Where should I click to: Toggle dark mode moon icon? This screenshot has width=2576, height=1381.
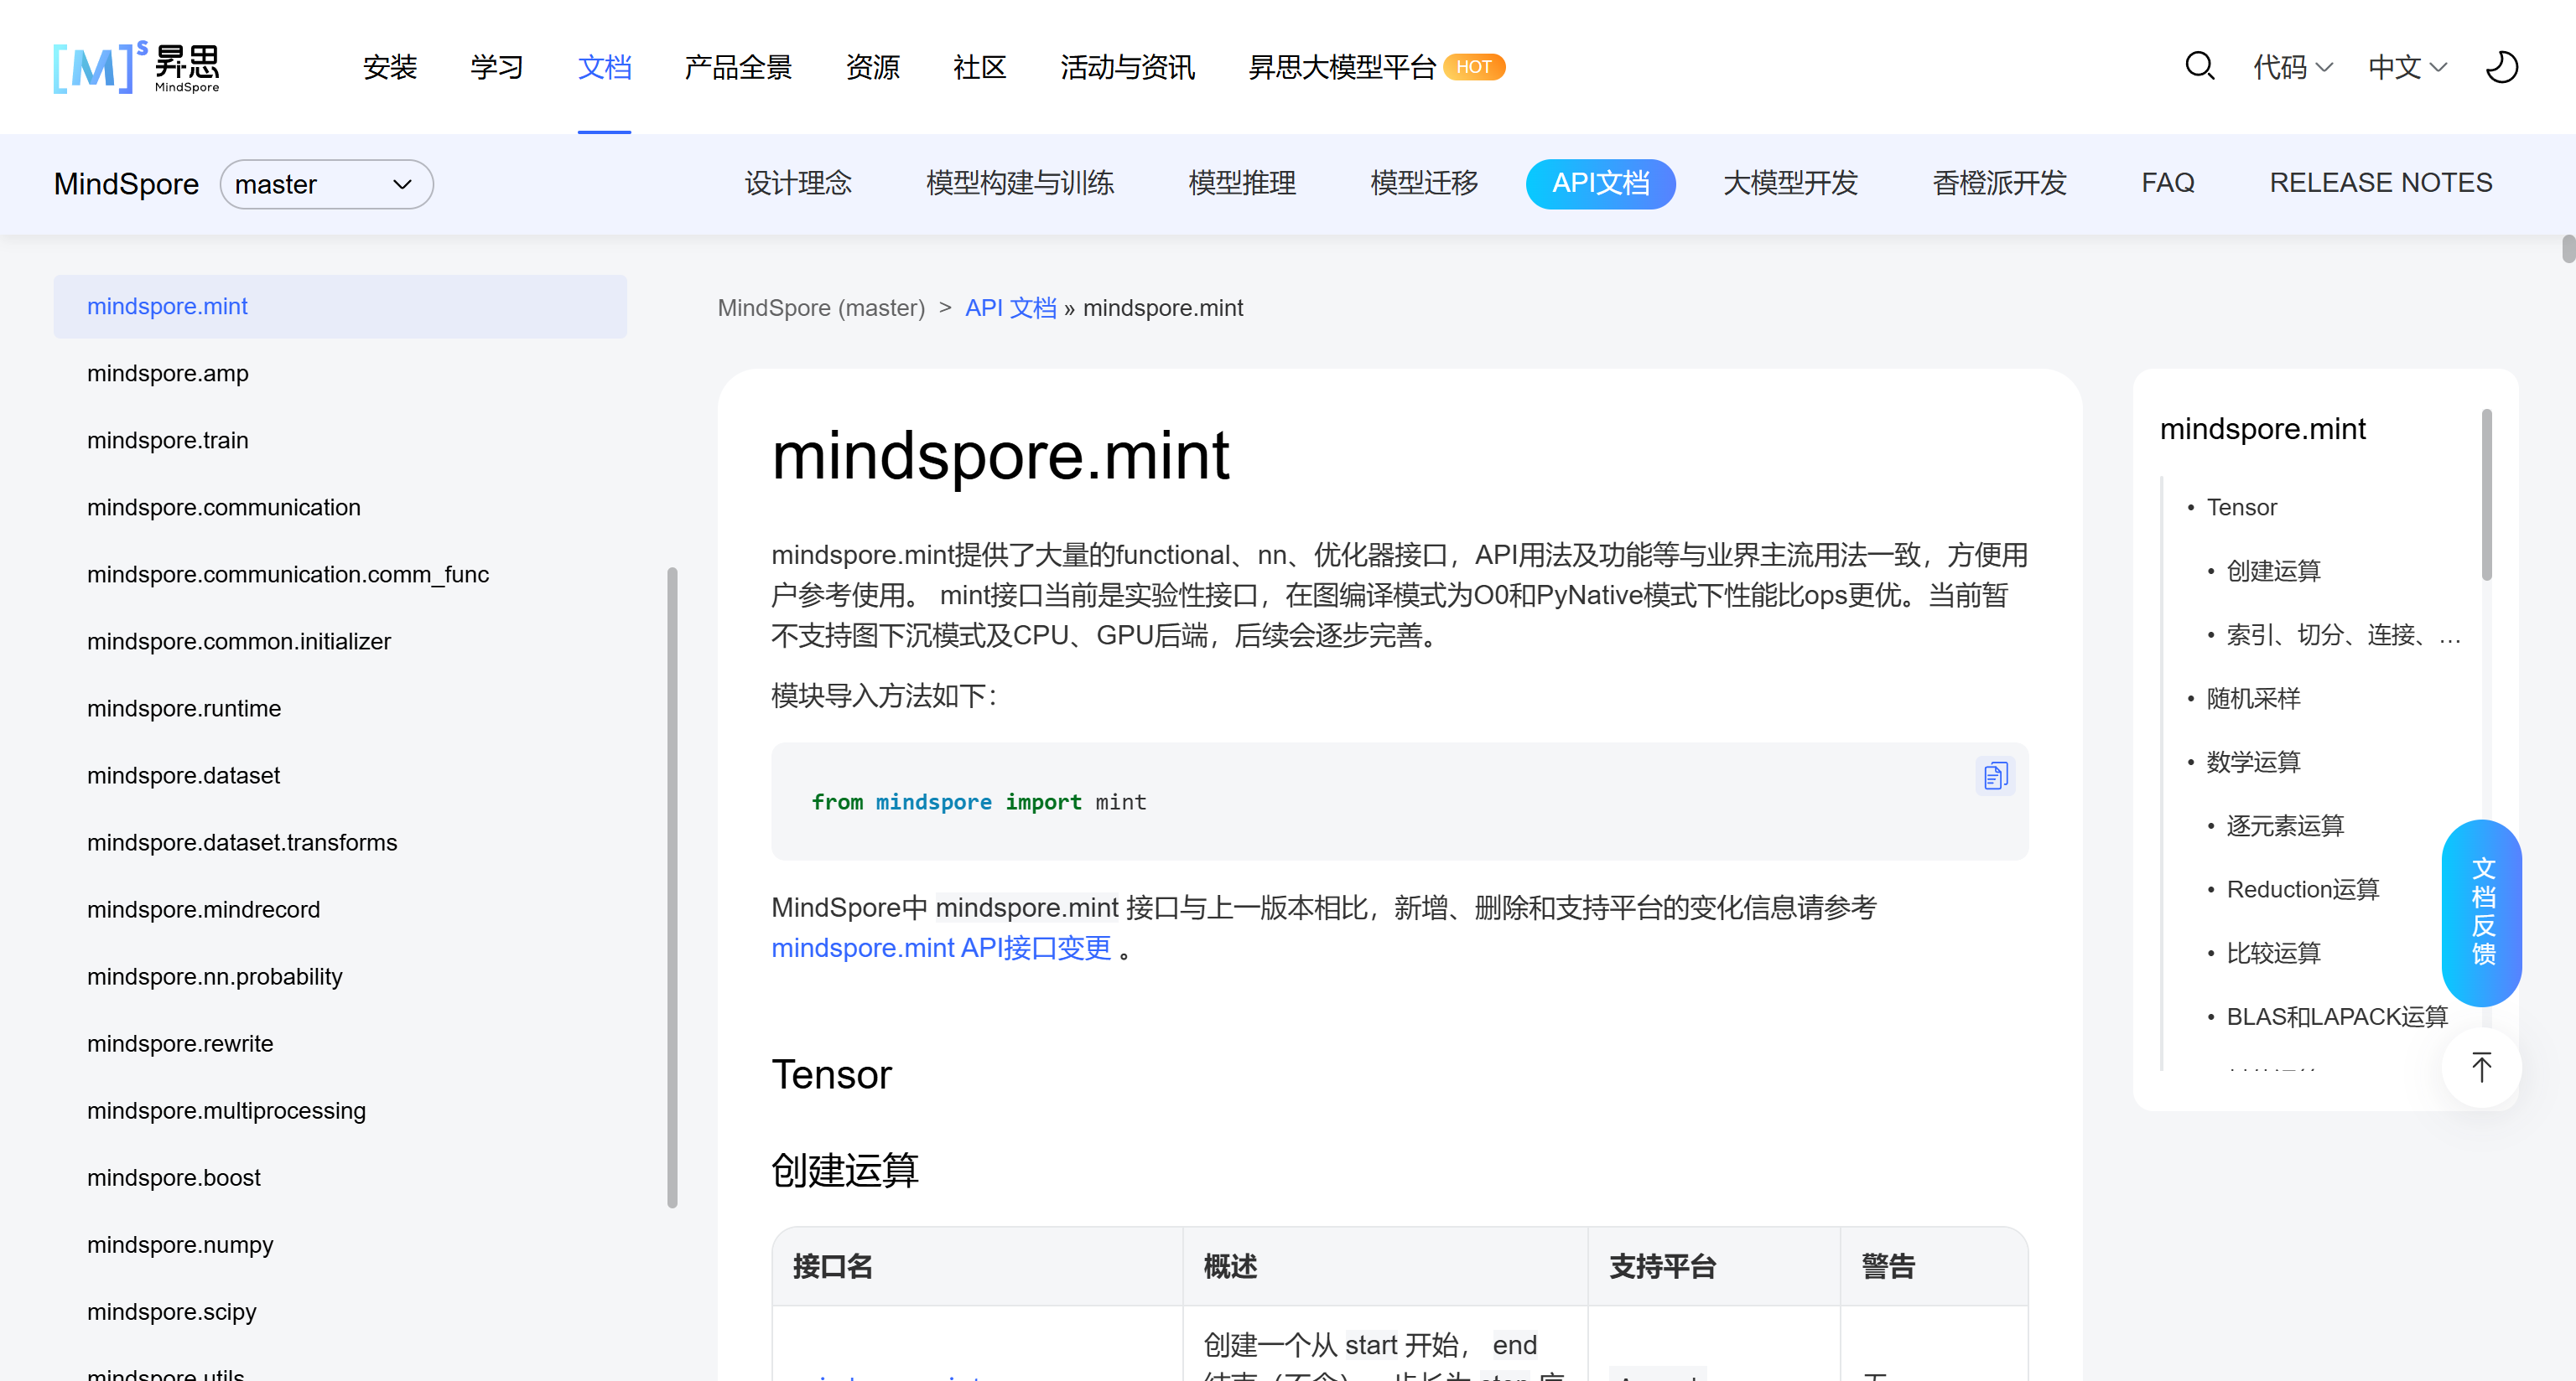2501,67
